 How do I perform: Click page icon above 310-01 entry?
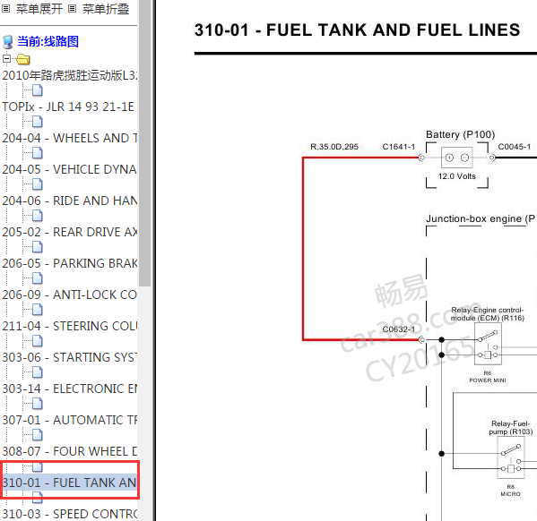click(x=38, y=466)
